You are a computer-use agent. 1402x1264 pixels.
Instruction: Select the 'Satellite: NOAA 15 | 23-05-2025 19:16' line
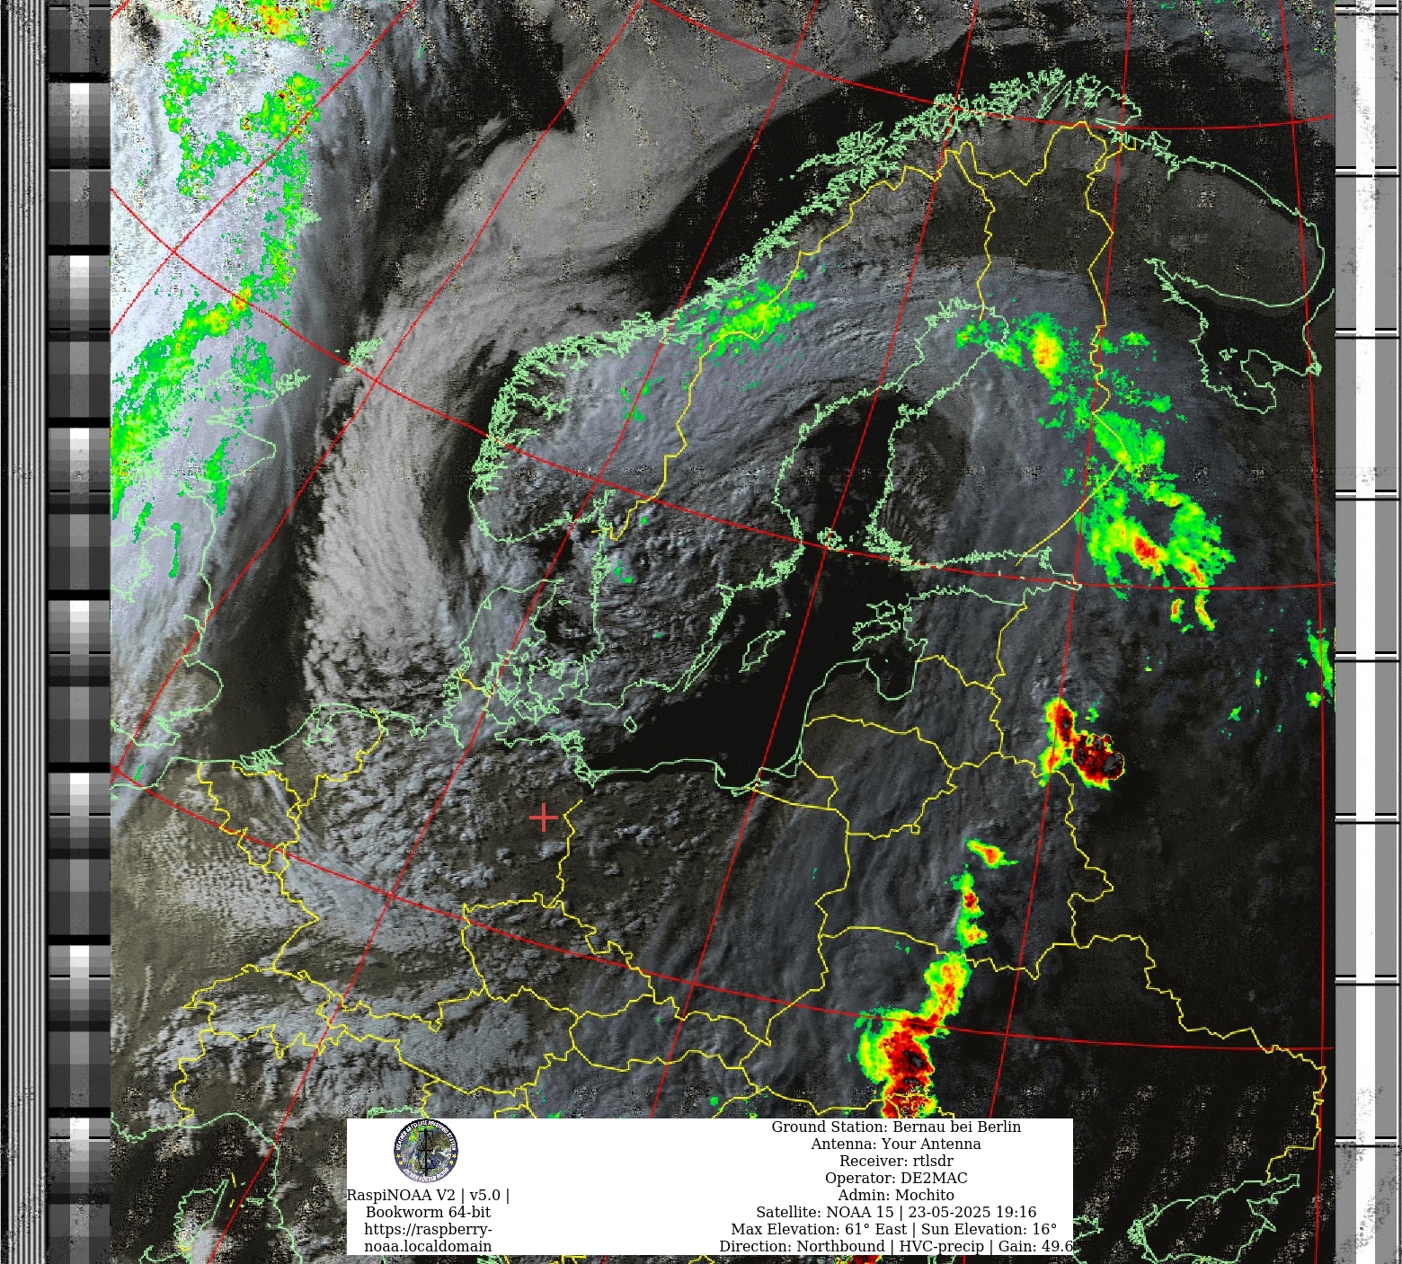point(896,1212)
